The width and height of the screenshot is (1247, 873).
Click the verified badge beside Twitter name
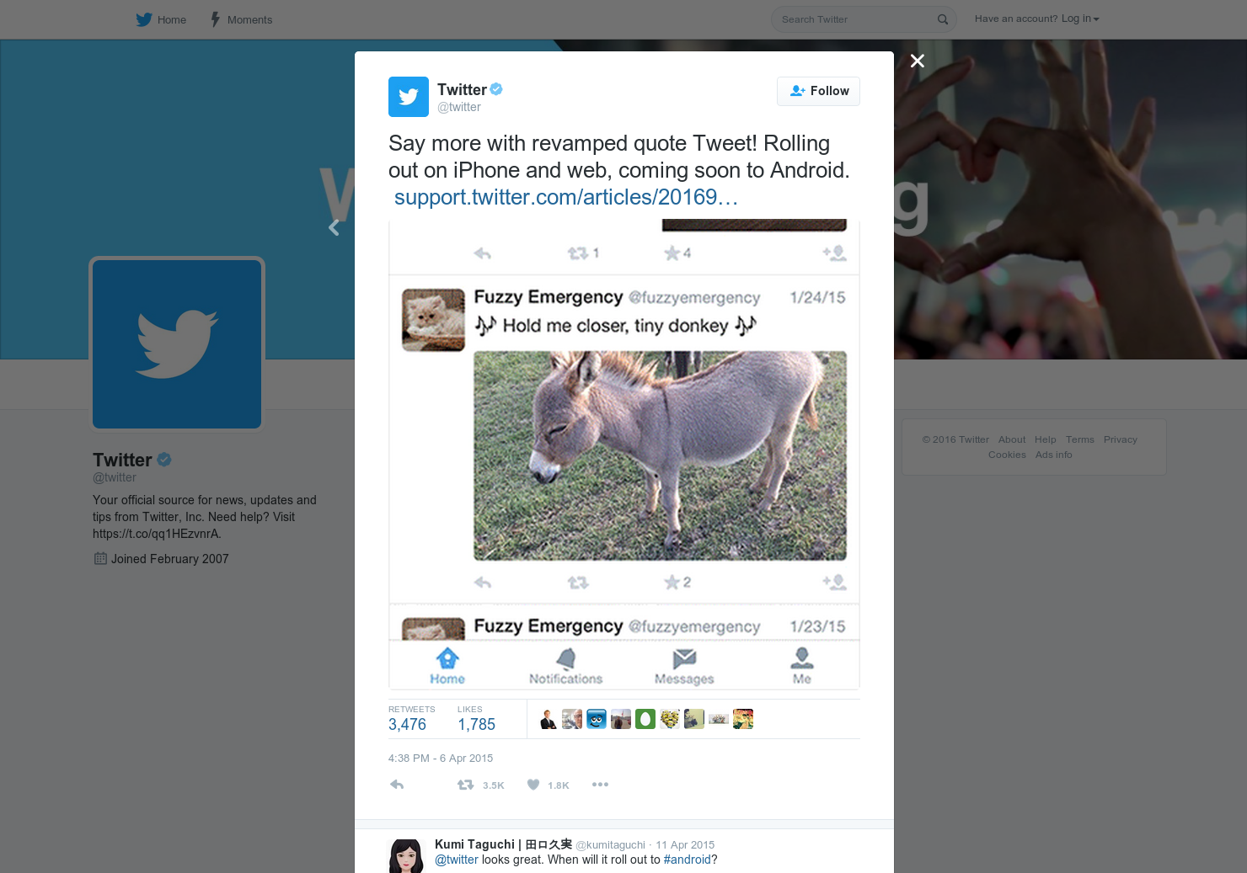pos(496,89)
